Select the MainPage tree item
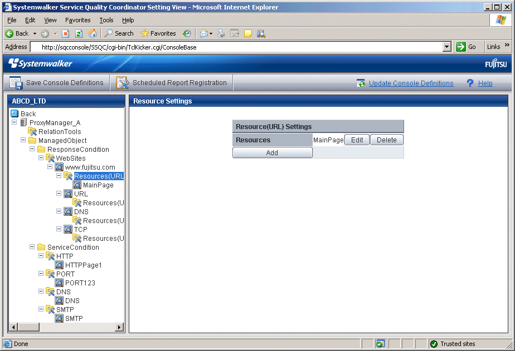515x351 pixels. (x=98, y=185)
